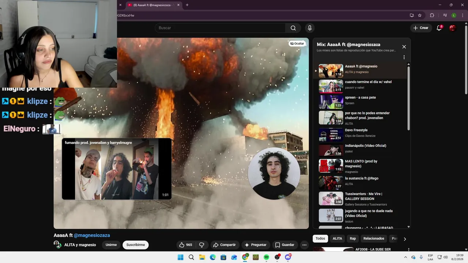Play 'MAS LENTO (prod by magnesio)'
This screenshot has width=468, height=263.
coord(360,166)
